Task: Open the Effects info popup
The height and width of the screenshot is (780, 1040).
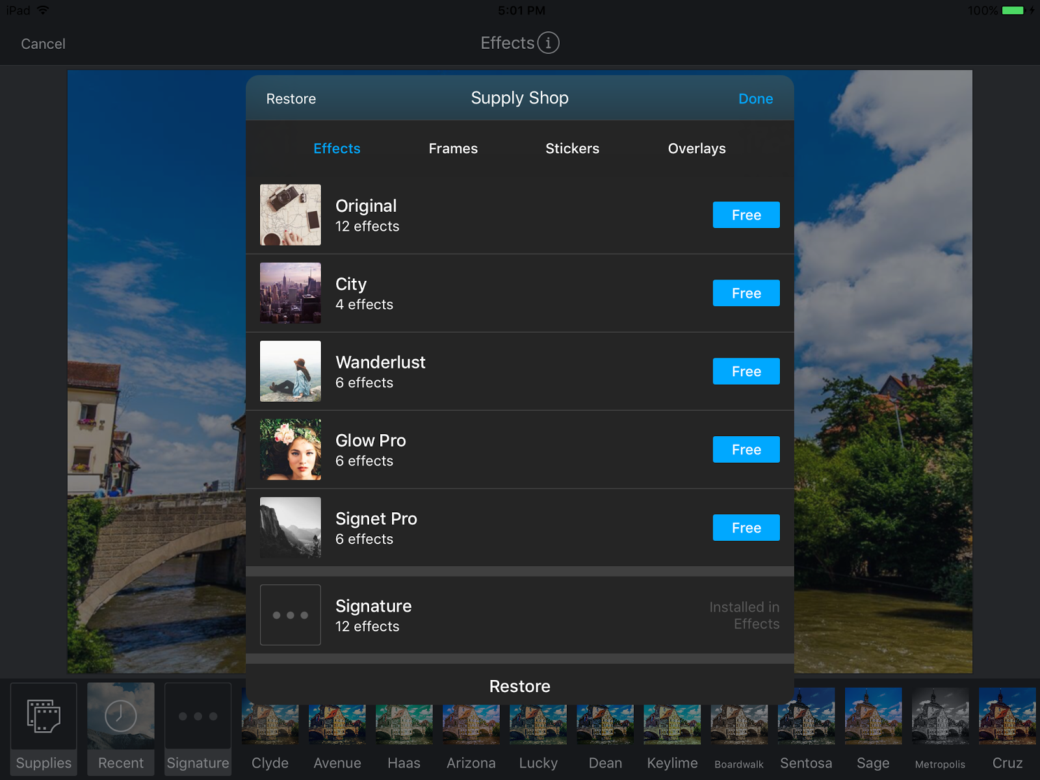Action: [549, 43]
